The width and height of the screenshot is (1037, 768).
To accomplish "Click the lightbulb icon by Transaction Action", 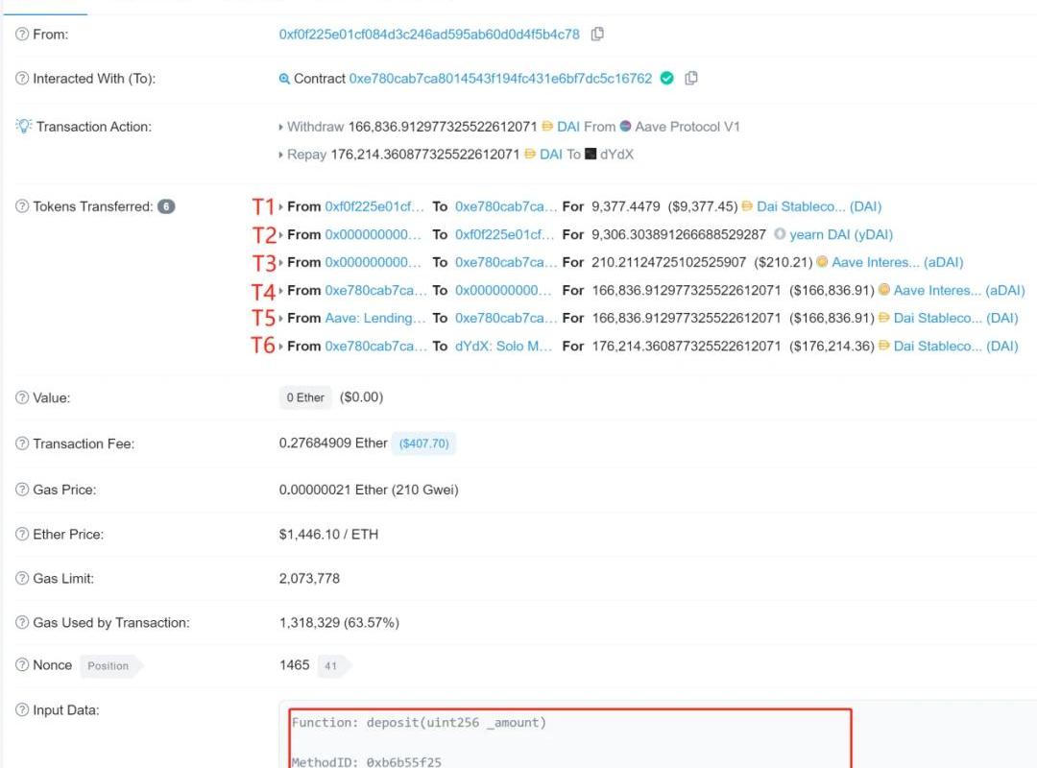I will click(x=23, y=126).
